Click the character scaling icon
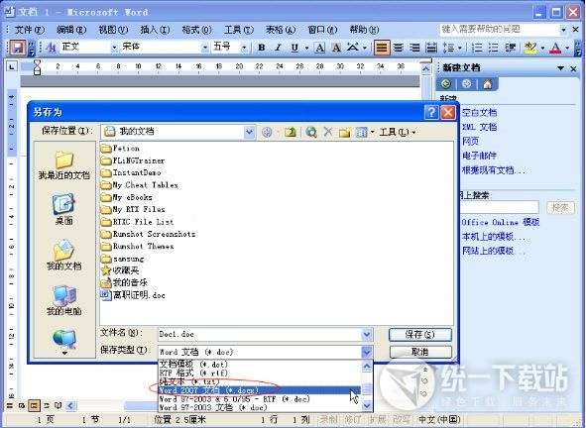This screenshot has width=586, height=428. (353, 48)
